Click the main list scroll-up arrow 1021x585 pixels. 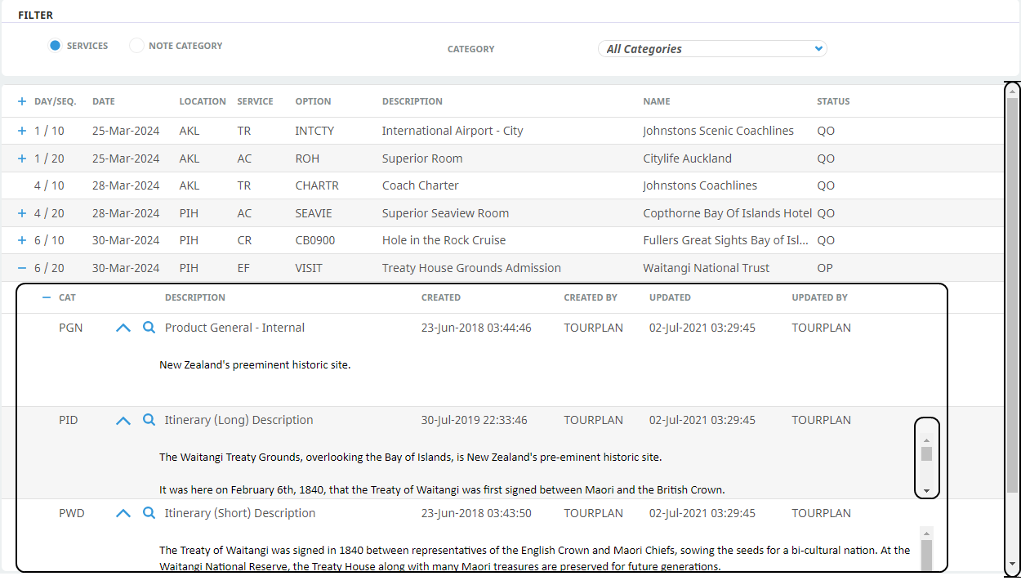click(x=1012, y=91)
